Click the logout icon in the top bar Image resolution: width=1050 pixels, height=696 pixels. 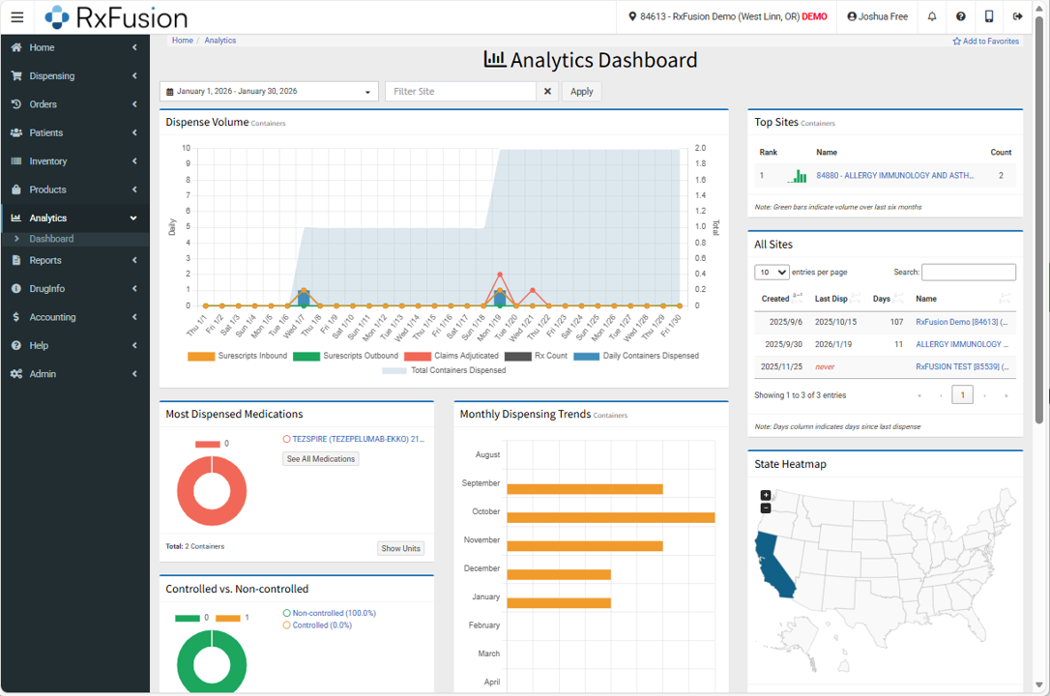tap(1017, 15)
